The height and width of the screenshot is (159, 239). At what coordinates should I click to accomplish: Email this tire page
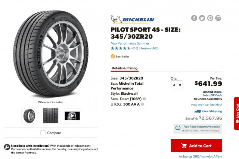[x=218, y=18]
